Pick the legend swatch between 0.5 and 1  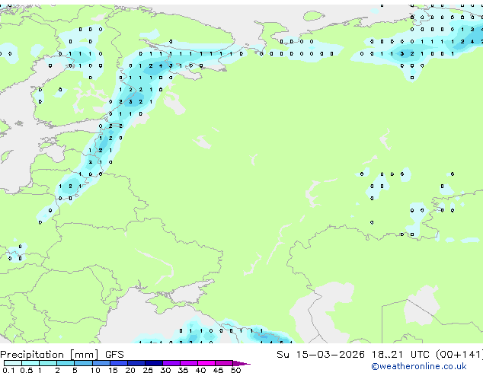(x=30, y=363)
